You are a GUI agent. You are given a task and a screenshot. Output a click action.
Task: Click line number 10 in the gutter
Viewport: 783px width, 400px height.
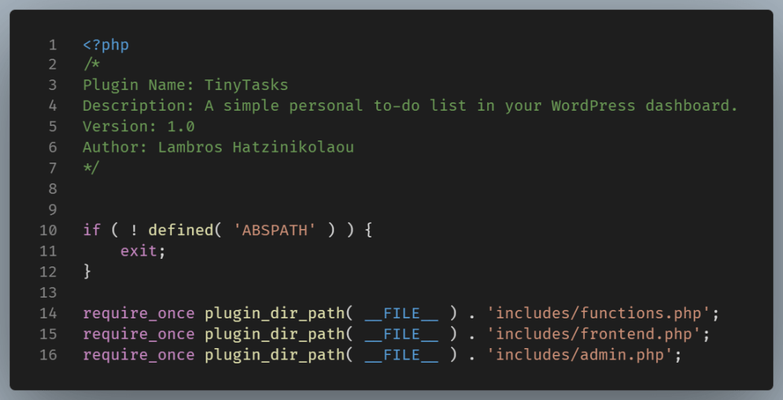click(48, 231)
